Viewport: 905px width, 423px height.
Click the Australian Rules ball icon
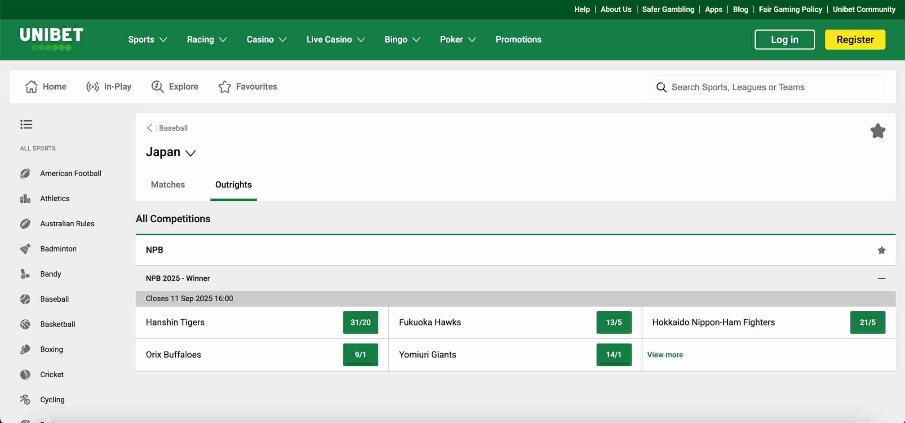coord(25,224)
